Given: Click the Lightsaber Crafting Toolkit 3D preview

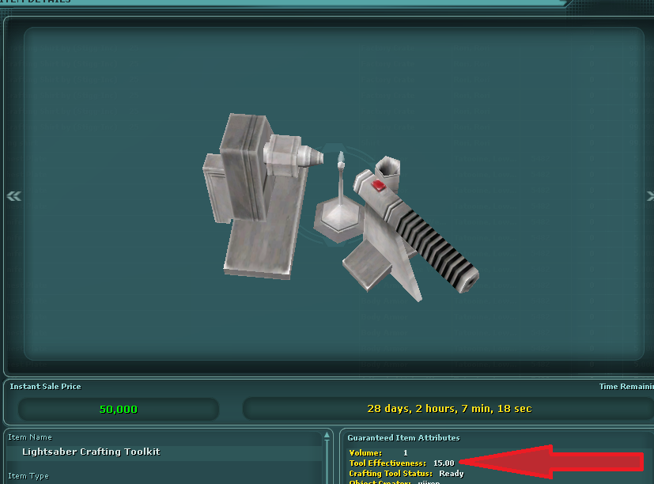Looking at the screenshot, I should click(340, 207).
